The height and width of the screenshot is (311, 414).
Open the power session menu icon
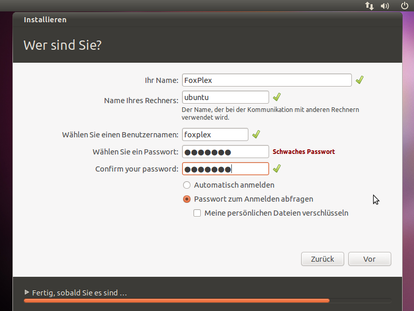pos(405,6)
